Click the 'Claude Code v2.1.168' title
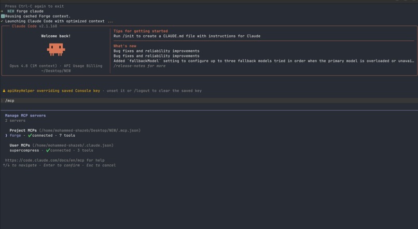 (34, 26)
